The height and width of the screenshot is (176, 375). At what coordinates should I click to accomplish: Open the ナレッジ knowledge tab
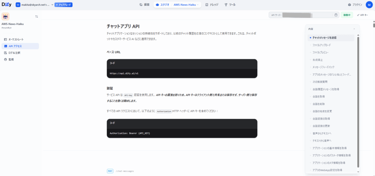tap(212, 5)
